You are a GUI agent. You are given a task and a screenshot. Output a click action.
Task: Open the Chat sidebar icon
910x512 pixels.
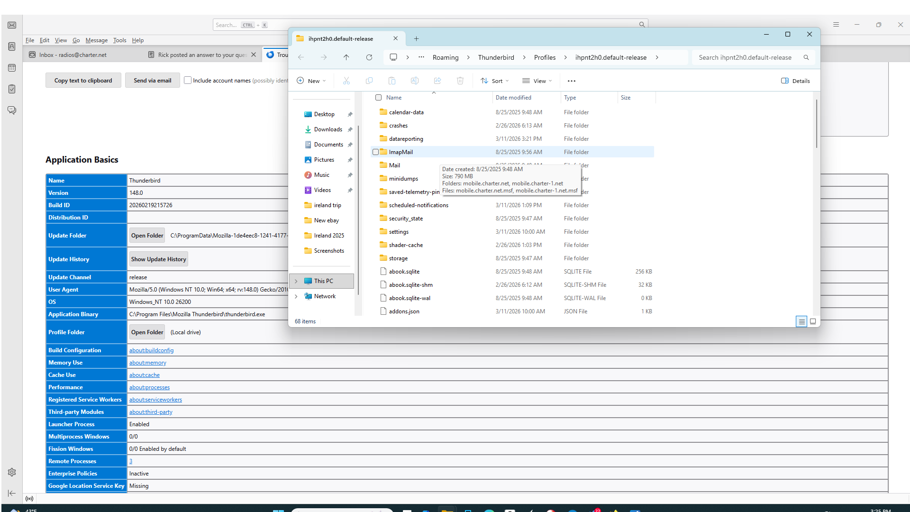tap(12, 110)
